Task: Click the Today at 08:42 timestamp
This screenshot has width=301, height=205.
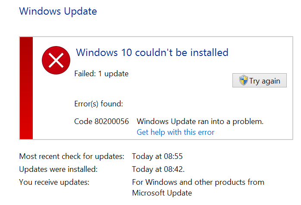Action: coord(158,169)
